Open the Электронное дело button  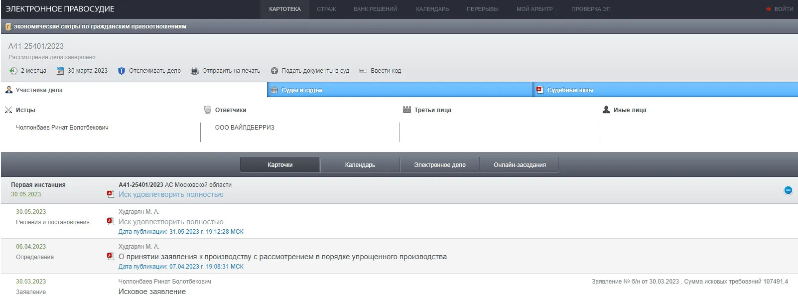tap(440, 165)
